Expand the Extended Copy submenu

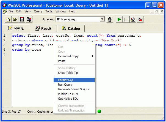click(74, 56)
